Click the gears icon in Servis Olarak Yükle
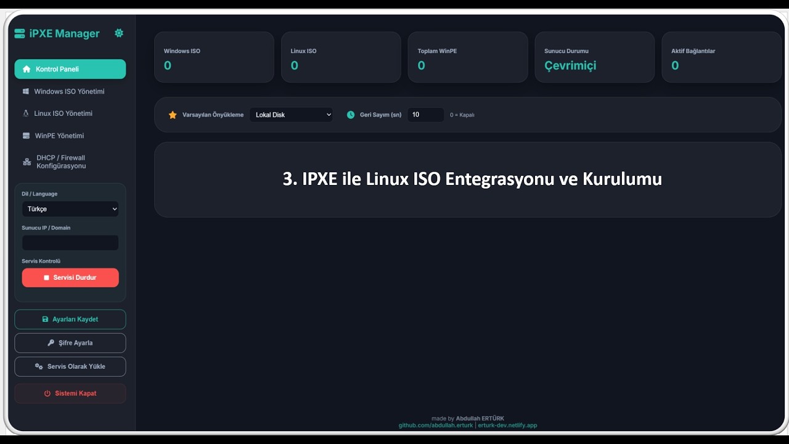 (x=39, y=366)
